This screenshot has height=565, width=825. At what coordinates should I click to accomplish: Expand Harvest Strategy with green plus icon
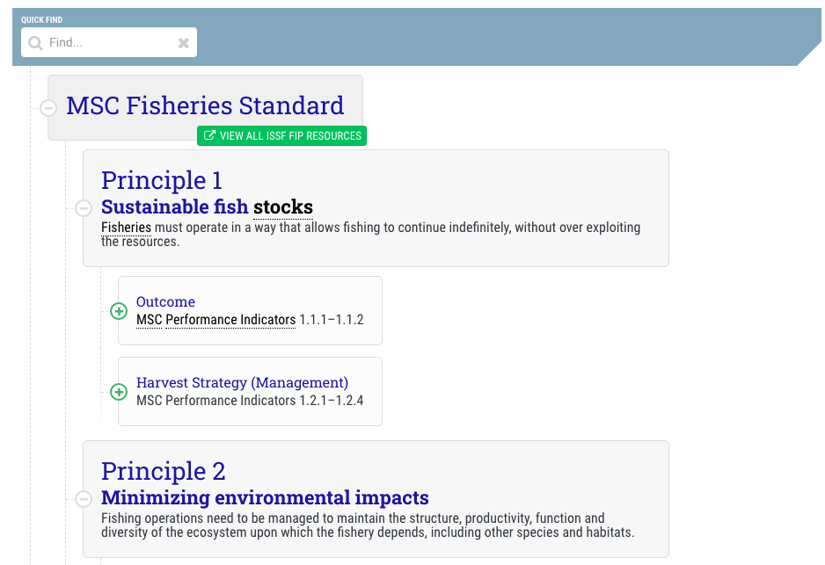(x=119, y=392)
